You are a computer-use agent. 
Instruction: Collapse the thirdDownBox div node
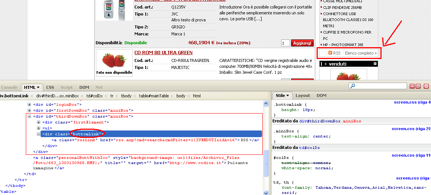point(30,116)
